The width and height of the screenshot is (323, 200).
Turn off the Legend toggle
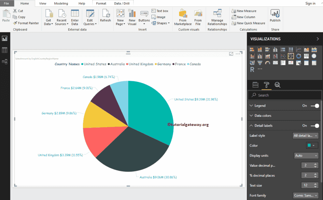[x=314, y=105]
